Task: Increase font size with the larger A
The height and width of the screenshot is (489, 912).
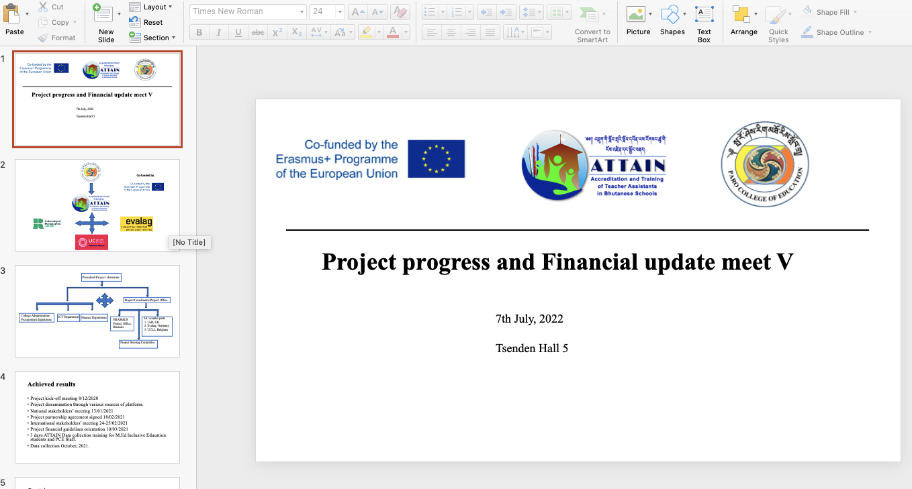Action: (x=358, y=11)
